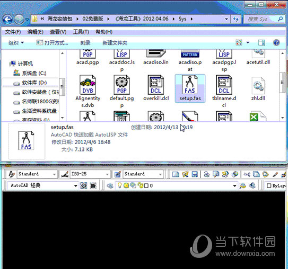Click the Back navigation arrow
Image resolution: width=288 pixels, height=269 pixels.
(x=7, y=19)
